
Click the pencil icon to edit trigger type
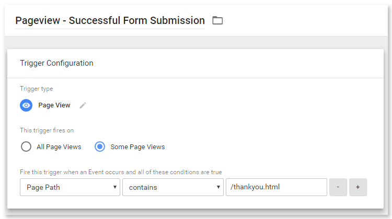point(83,105)
